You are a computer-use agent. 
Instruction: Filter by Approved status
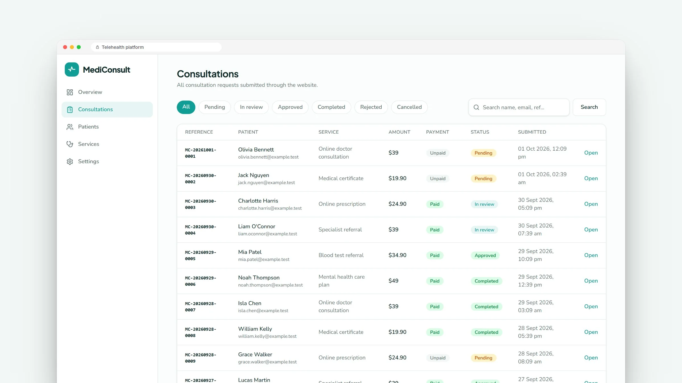click(290, 107)
